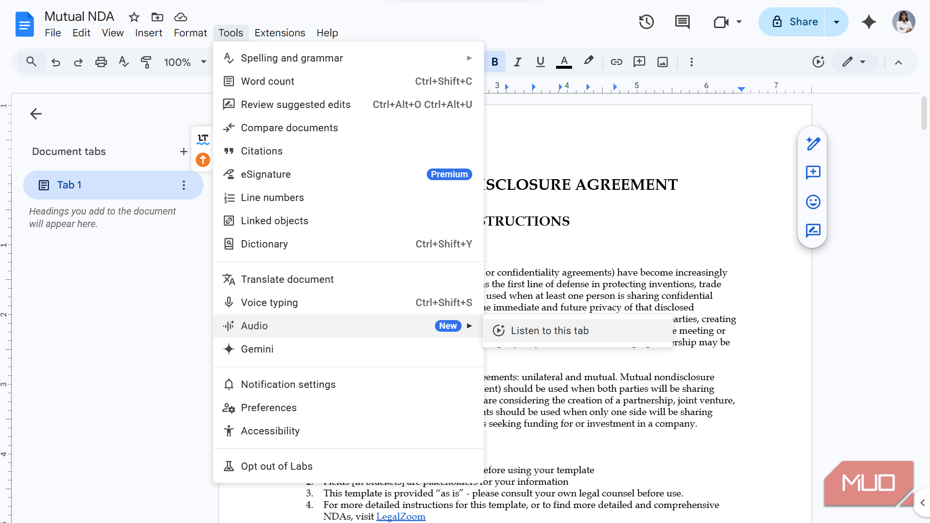Viewport: 930px width, 523px height.
Task: Click Listen to this tab
Action: [x=550, y=331]
